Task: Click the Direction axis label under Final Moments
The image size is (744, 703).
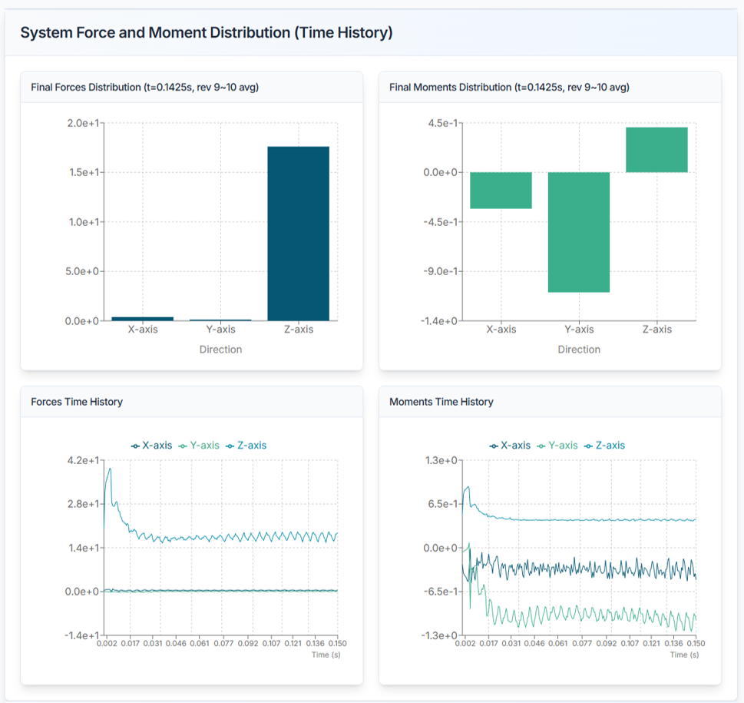Action: coord(579,350)
